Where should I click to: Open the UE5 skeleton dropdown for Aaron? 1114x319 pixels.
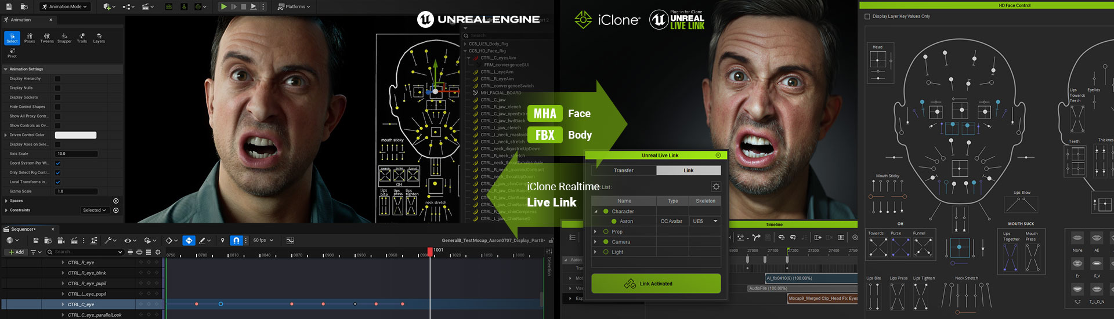pyautogui.click(x=706, y=222)
